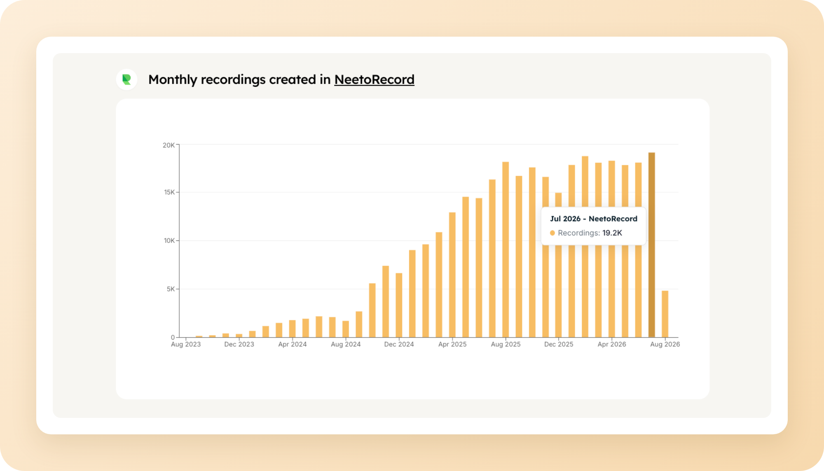Click the 'Aug 2024' x-axis label
This screenshot has width=824, height=471.
coord(346,344)
